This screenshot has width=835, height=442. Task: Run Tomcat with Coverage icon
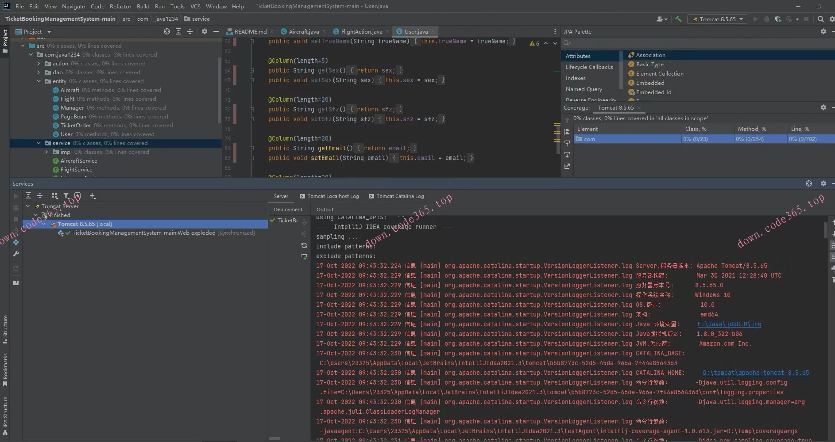click(778, 19)
